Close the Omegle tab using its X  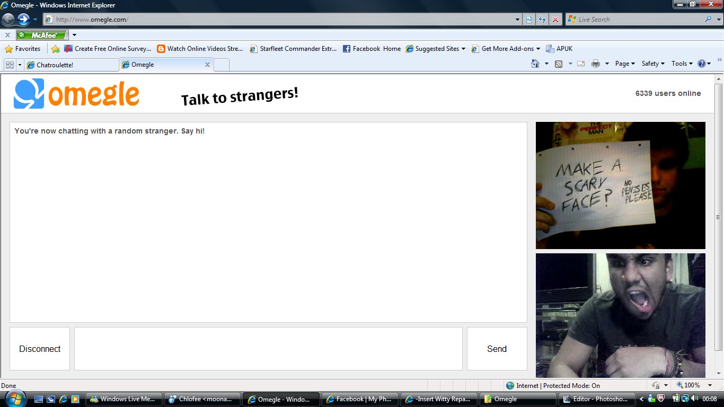coord(208,65)
